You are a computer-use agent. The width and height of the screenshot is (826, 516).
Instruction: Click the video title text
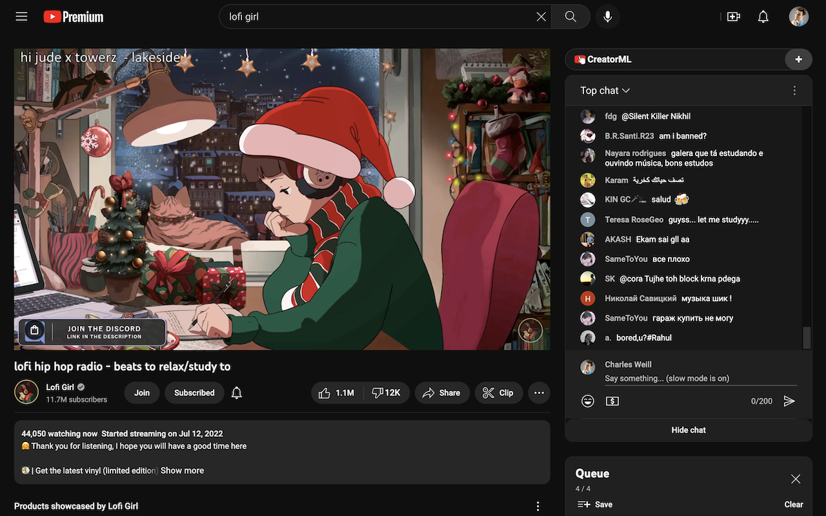tap(123, 366)
